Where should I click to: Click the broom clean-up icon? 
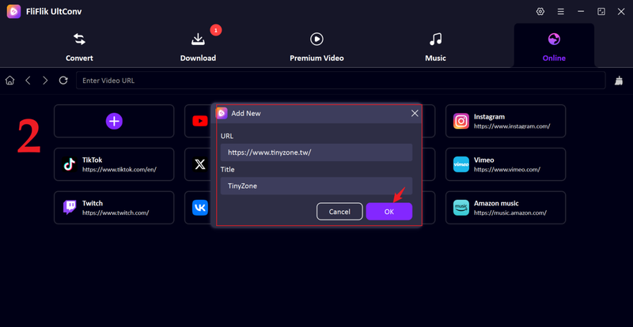[x=618, y=81]
